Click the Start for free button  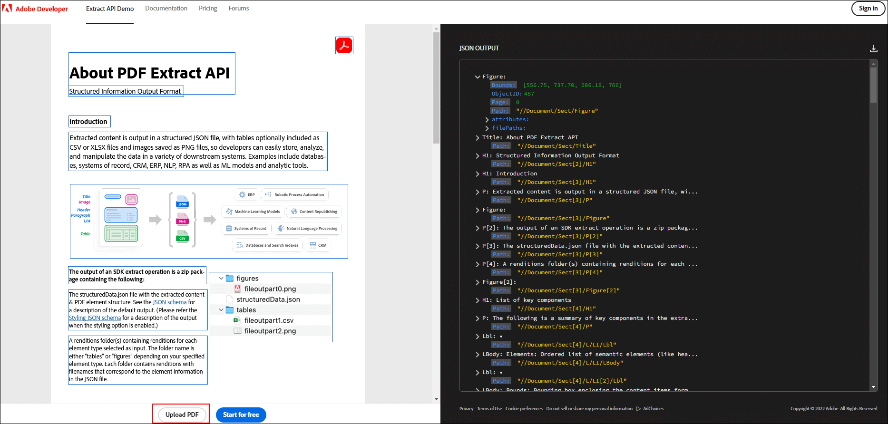pos(241,414)
